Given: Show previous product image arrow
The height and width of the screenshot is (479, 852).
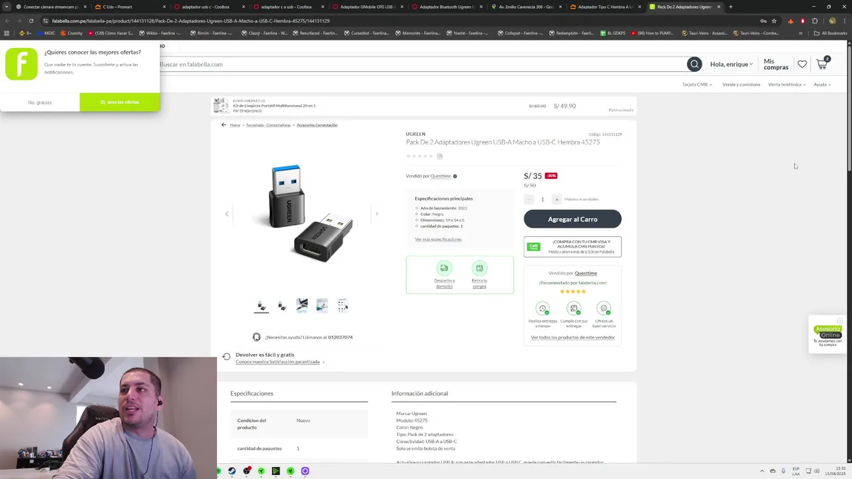Looking at the screenshot, I should tap(226, 214).
